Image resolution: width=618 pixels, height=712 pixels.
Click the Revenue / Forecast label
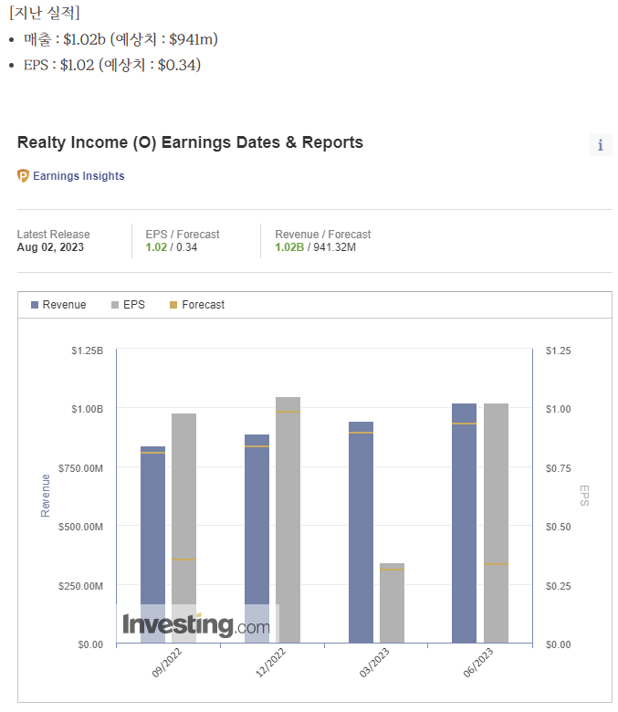(x=323, y=235)
